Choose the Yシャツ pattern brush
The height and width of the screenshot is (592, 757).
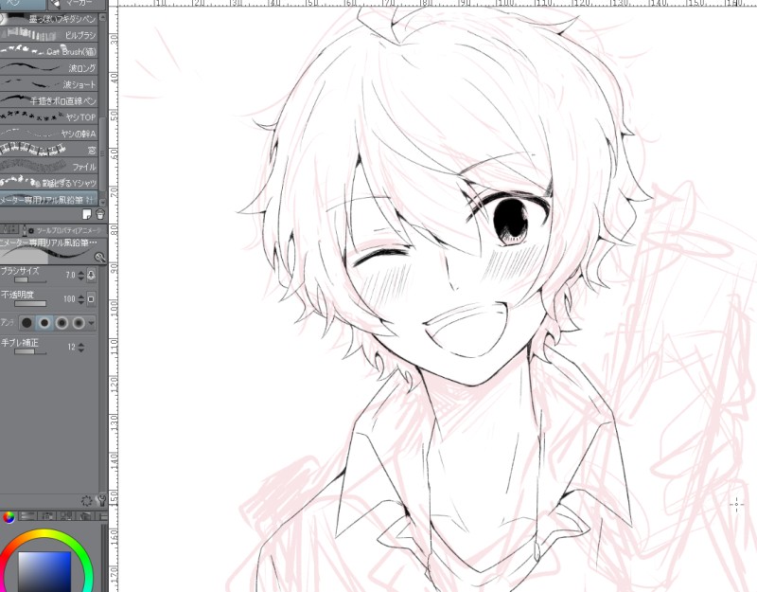[49, 183]
